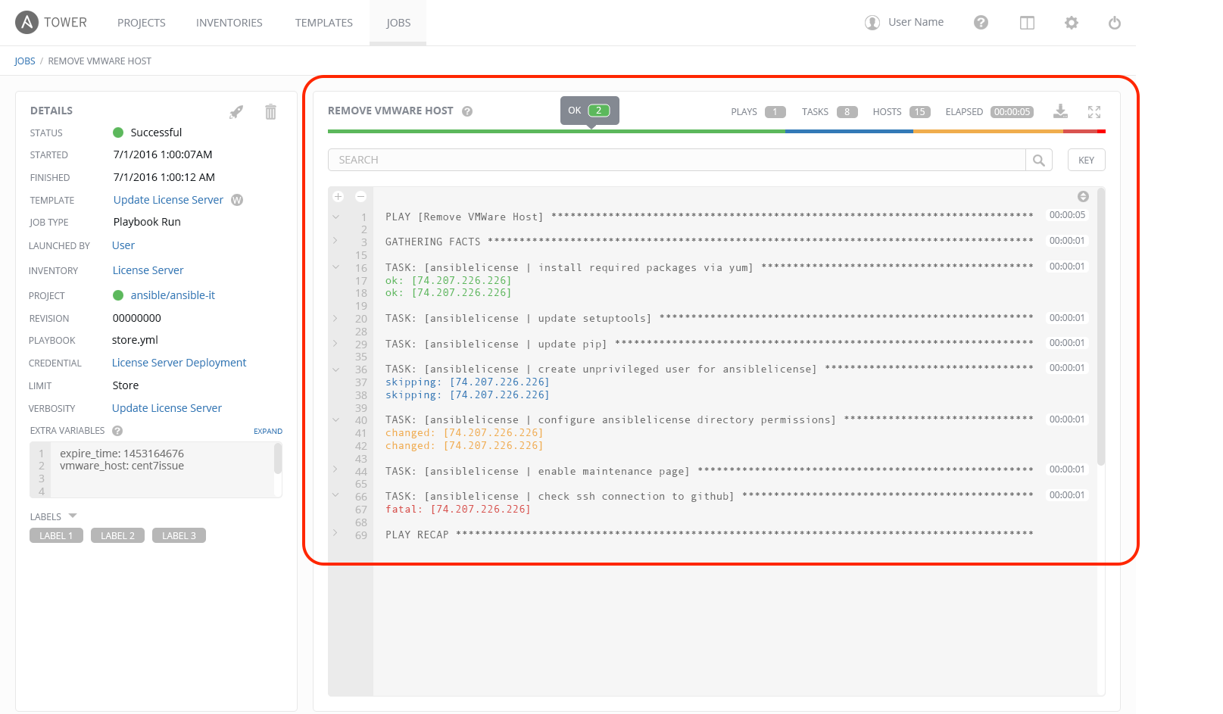Collapse all output lines with minus icon
Screen dimensions: 1223x714
point(361,197)
